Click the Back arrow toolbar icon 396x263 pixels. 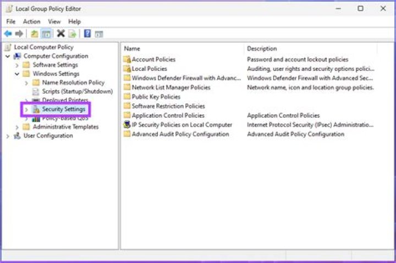pyautogui.click(x=8, y=34)
